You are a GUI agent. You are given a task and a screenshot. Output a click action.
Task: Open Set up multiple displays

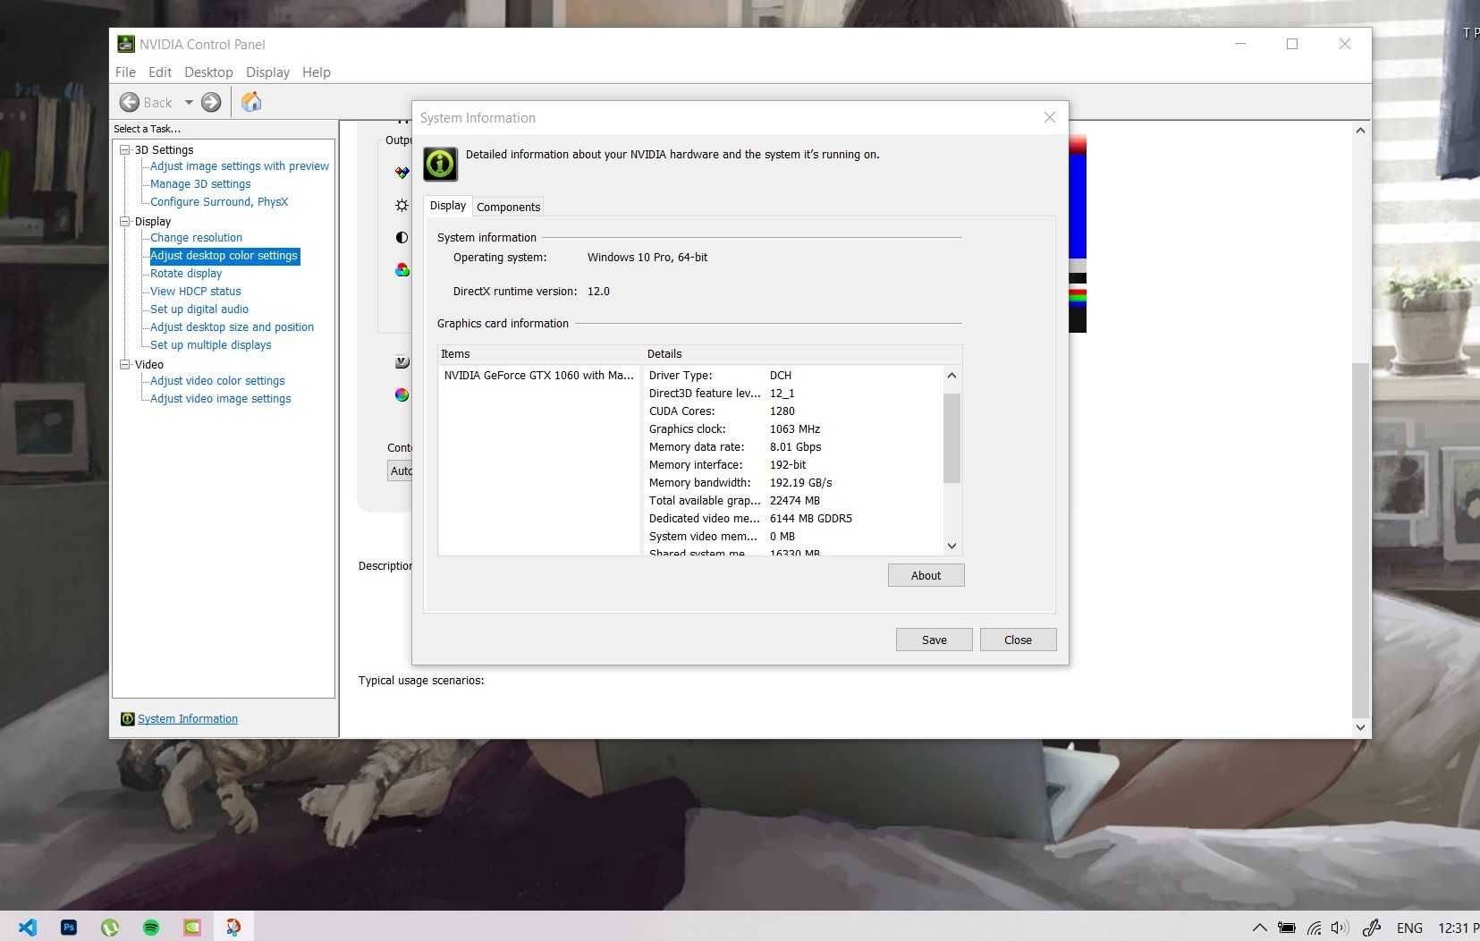tap(211, 345)
